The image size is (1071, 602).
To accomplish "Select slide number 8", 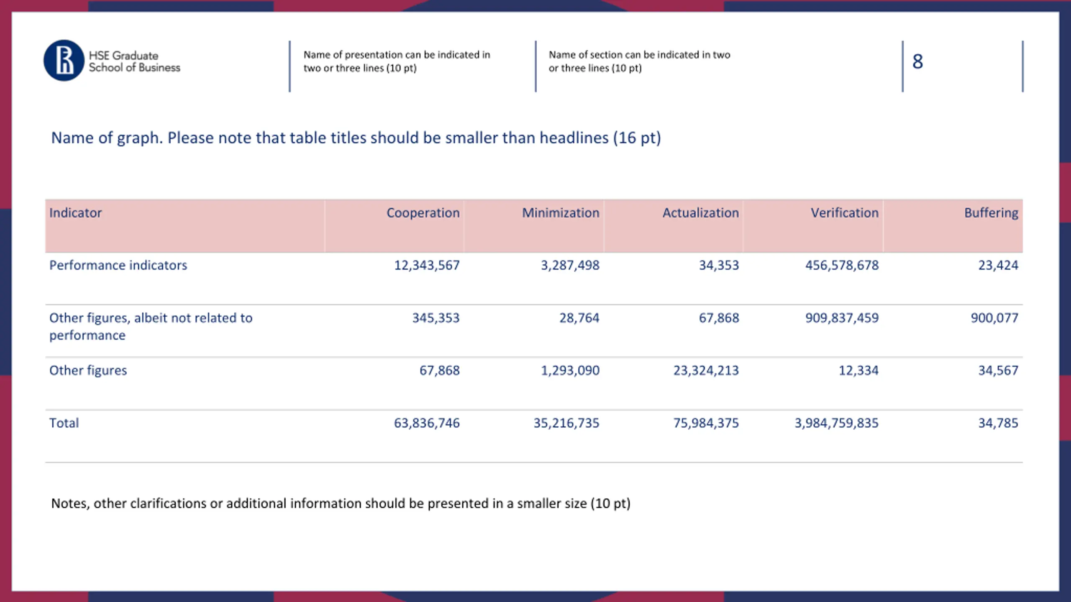I will pyautogui.click(x=917, y=61).
